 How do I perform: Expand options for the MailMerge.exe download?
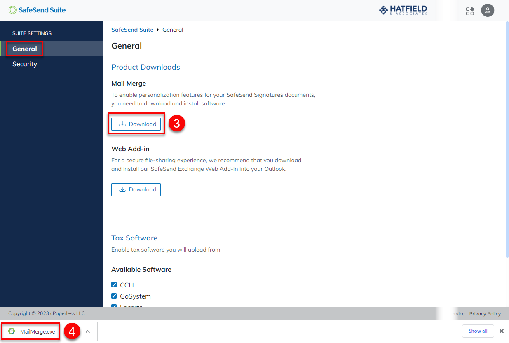pos(87,331)
